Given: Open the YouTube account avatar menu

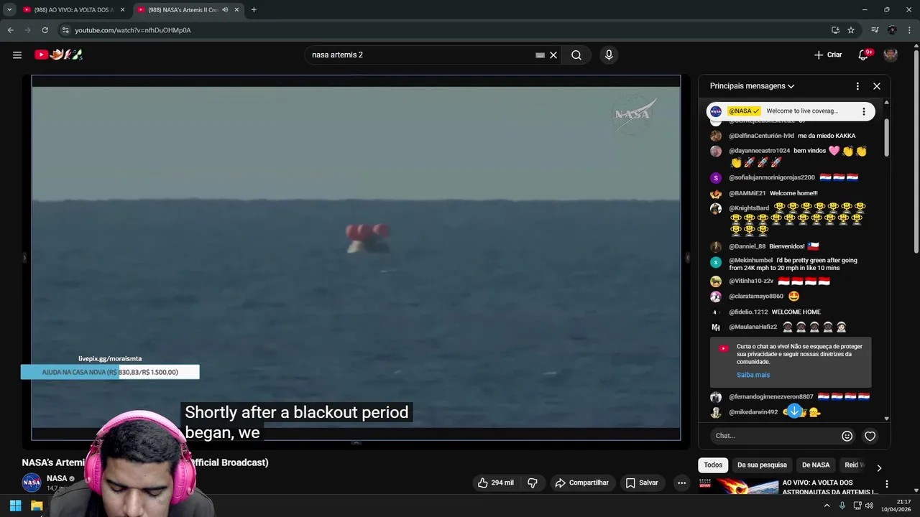Looking at the screenshot, I should (891, 55).
